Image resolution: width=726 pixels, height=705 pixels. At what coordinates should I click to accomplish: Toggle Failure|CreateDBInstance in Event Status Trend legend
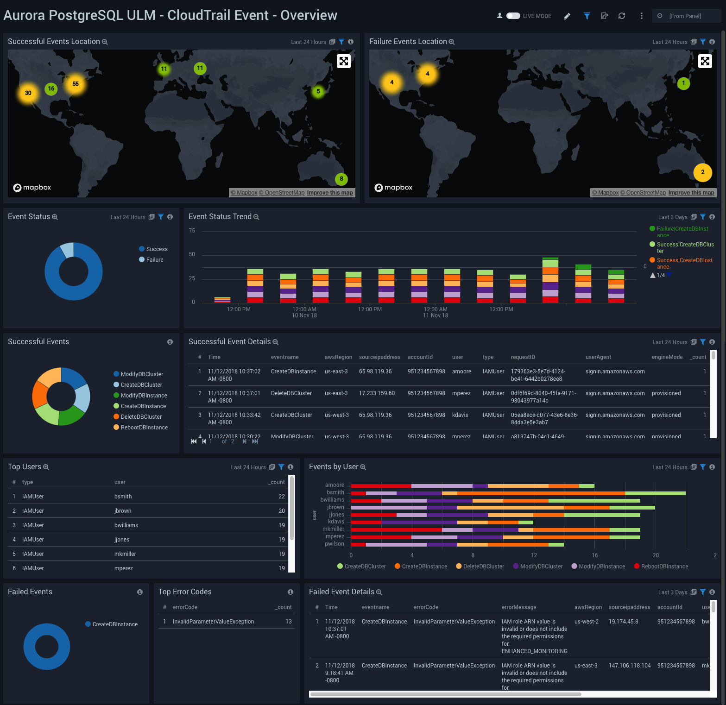tap(680, 232)
